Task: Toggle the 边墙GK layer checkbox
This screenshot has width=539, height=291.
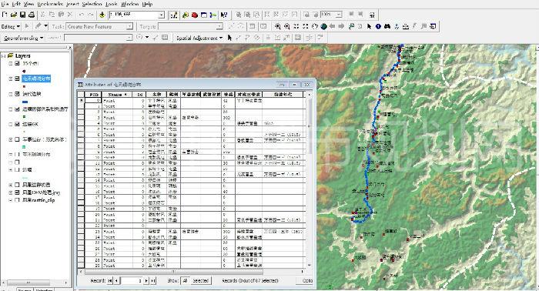Action: coord(17,124)
